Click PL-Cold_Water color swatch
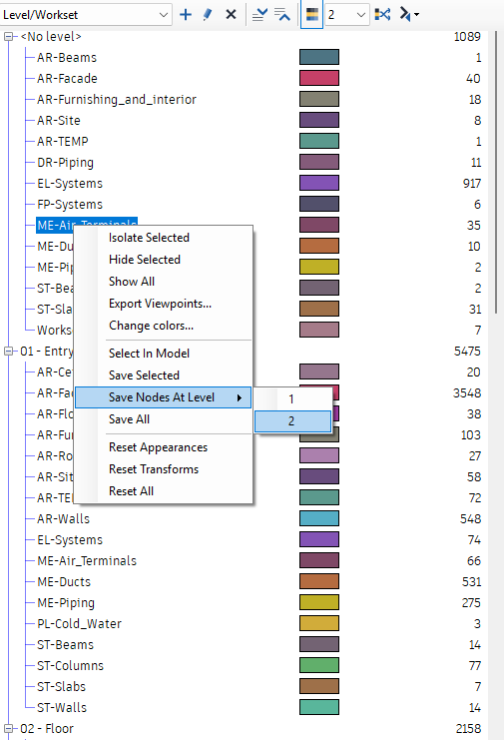The width and height of the screenshot is (504, 740). click(x=319, y=623)
